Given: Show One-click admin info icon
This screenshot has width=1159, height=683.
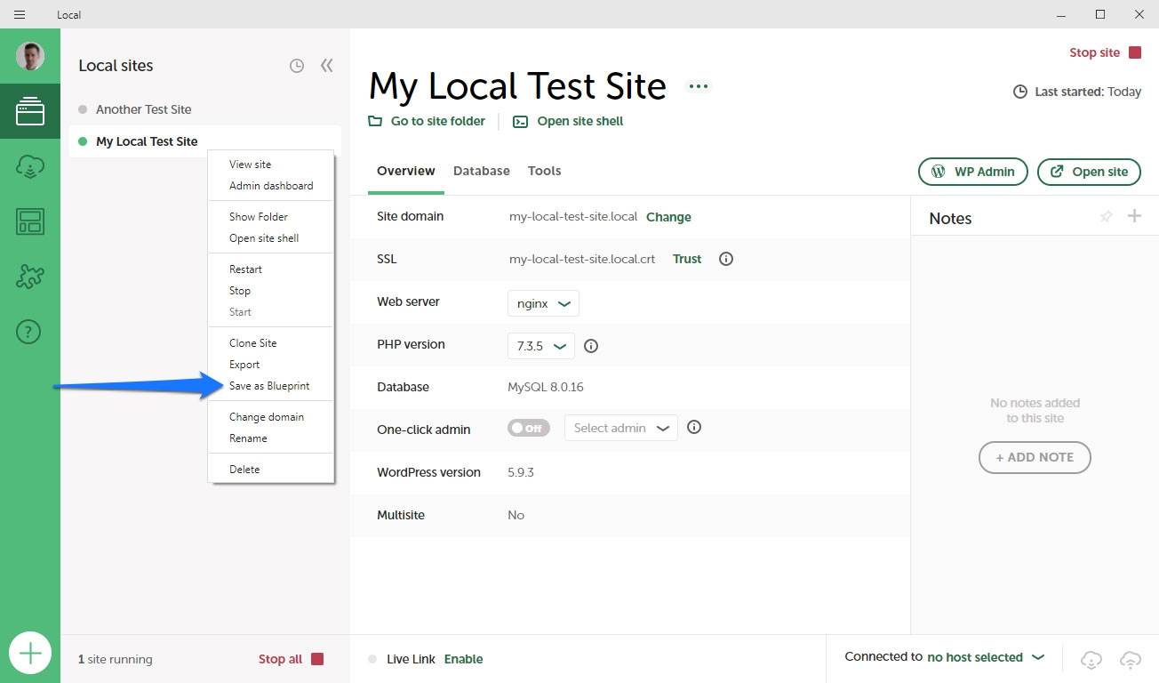Looking at the screenshot, I should (x=695, y=427).
